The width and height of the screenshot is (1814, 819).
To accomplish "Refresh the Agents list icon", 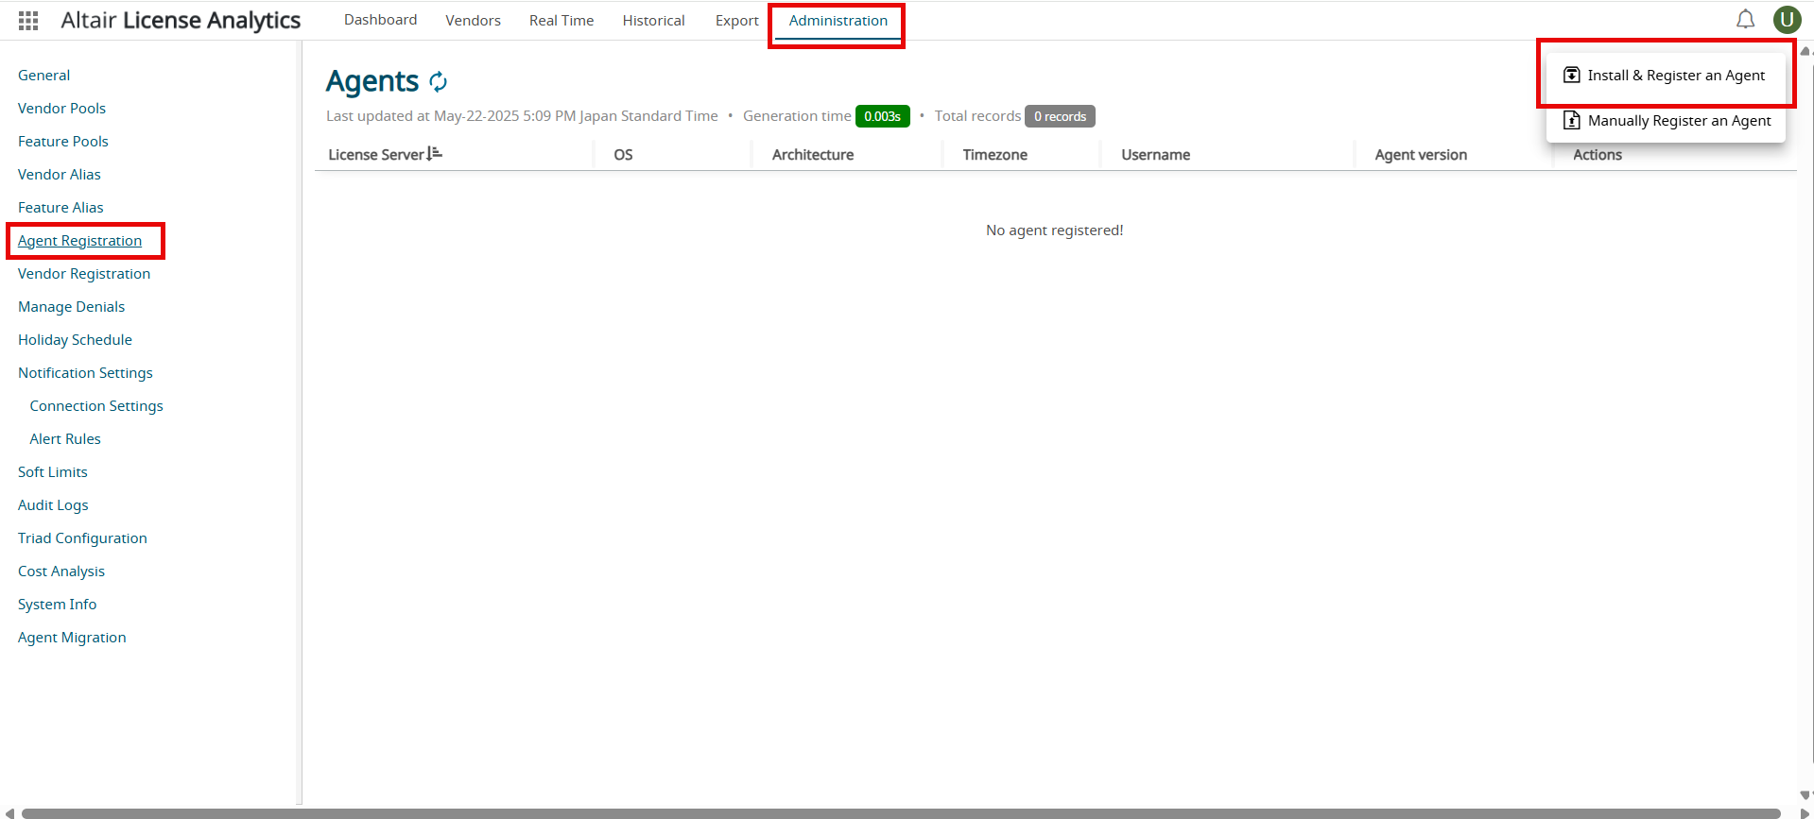I will click(438, 82).
